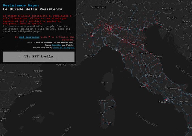Viewport: 192px width, 136px height.
Task: Click the Cagliari label in Sardinia
Action: click(108, 122)
